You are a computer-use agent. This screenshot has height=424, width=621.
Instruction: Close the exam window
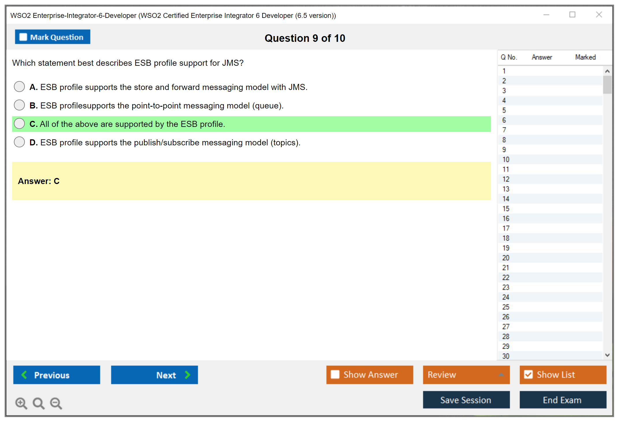coord(599,15)
